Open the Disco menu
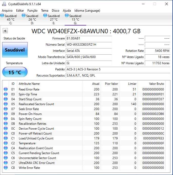 click(55, 11)
